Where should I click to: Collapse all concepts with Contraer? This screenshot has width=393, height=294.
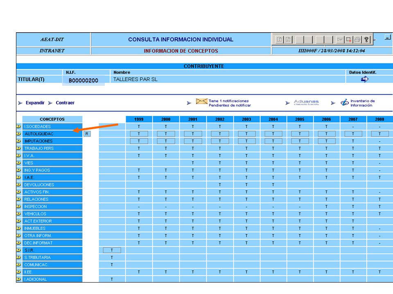coord(65,103)
